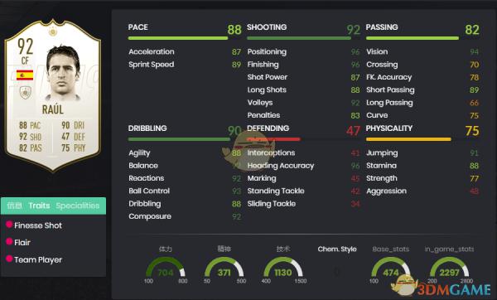Viewport: 497px width, 300px height.
Task: Click the Spain flag icon on card
Action: (25, 75)
